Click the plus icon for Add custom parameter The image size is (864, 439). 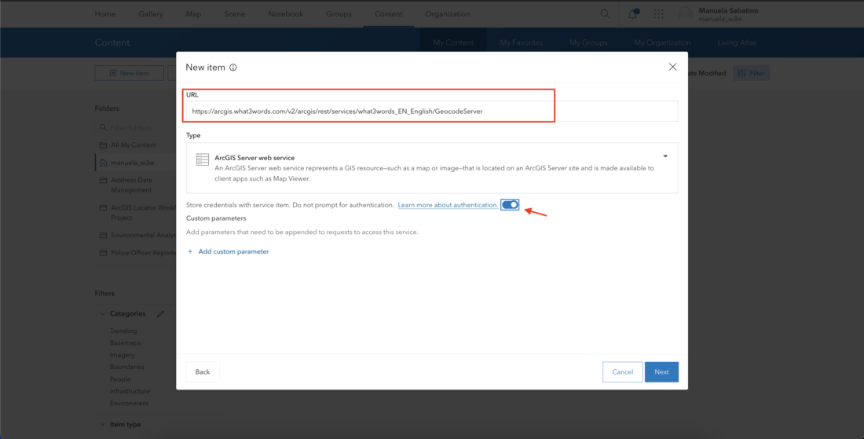pos(190,251)
